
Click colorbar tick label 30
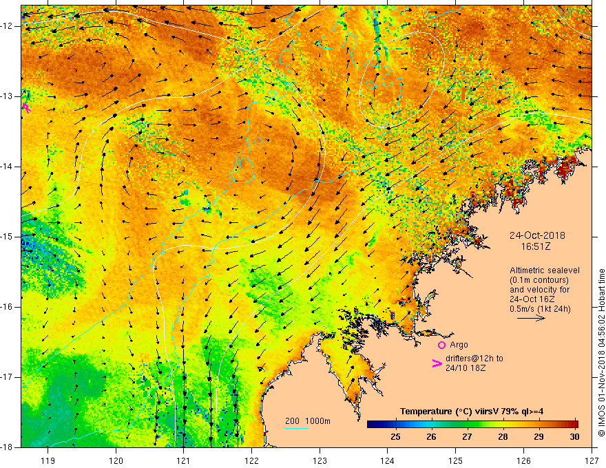(x=574, y=437)
